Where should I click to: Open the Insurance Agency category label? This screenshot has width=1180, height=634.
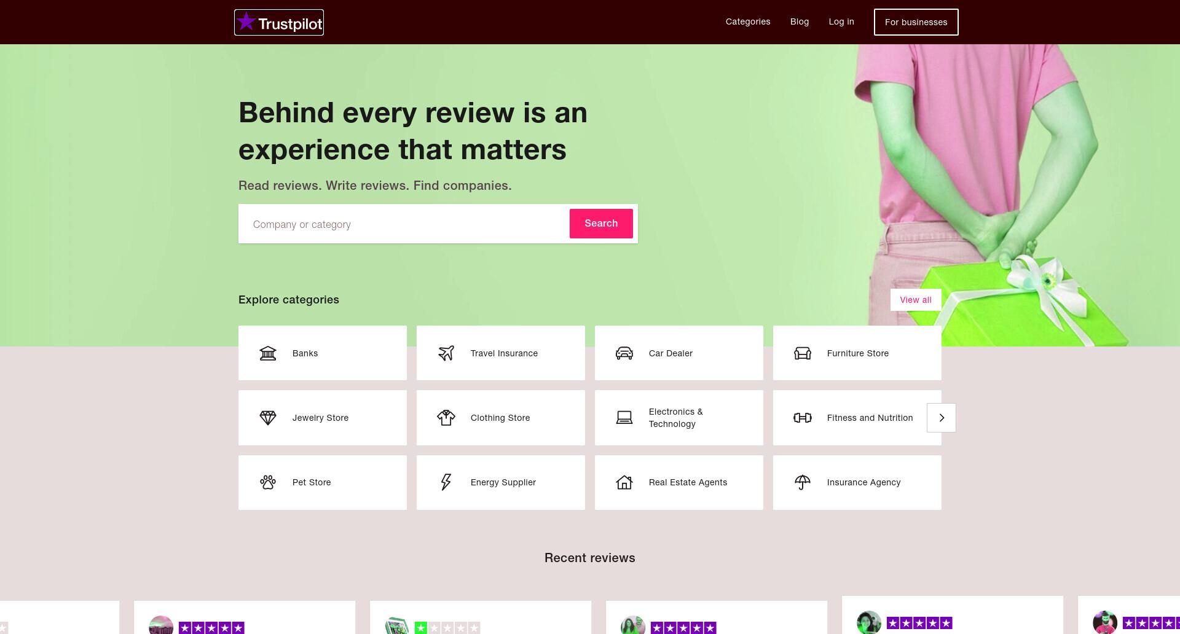coord(863,482)
